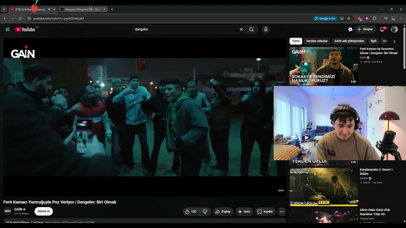Viewport: 406px width, 228px height.
Task: Share the video via Paylaş
Action: tap(223, 212)
